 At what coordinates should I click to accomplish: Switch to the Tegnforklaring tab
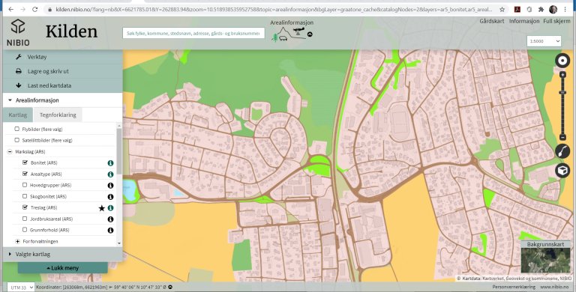(x=58, y=115)
